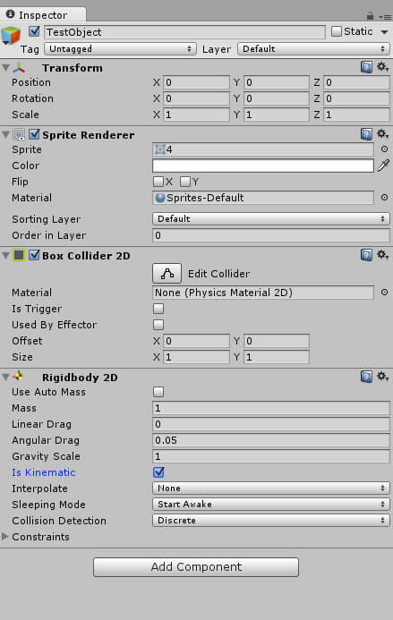Click the Physics Material 2D picker circle
Viewport: 393px width, 620px height.
pos(384,293)
